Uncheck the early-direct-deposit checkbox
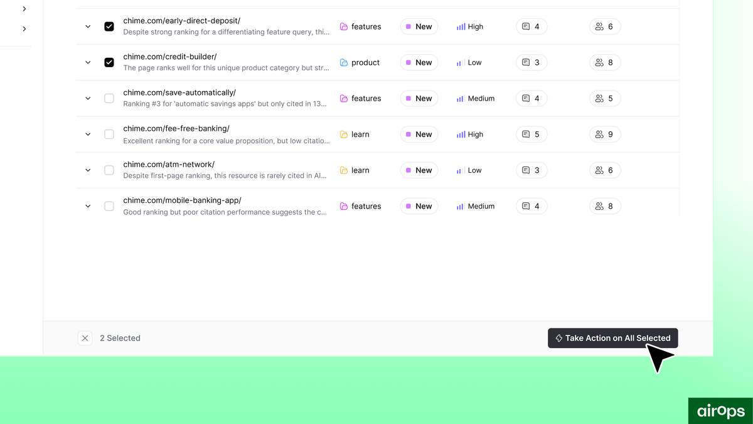 (109, 26)
